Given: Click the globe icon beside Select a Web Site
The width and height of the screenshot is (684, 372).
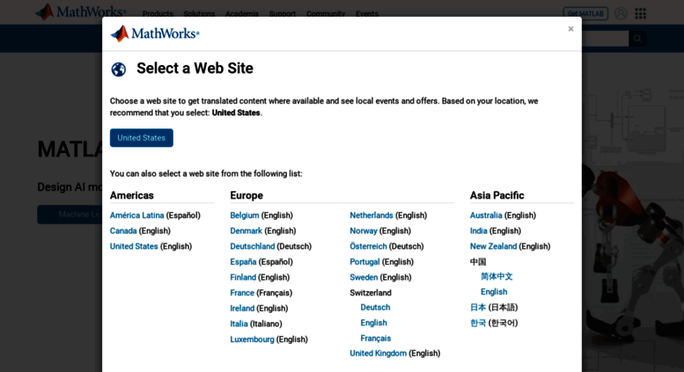Looking at the screenshot, I should [x=118, y=69].
